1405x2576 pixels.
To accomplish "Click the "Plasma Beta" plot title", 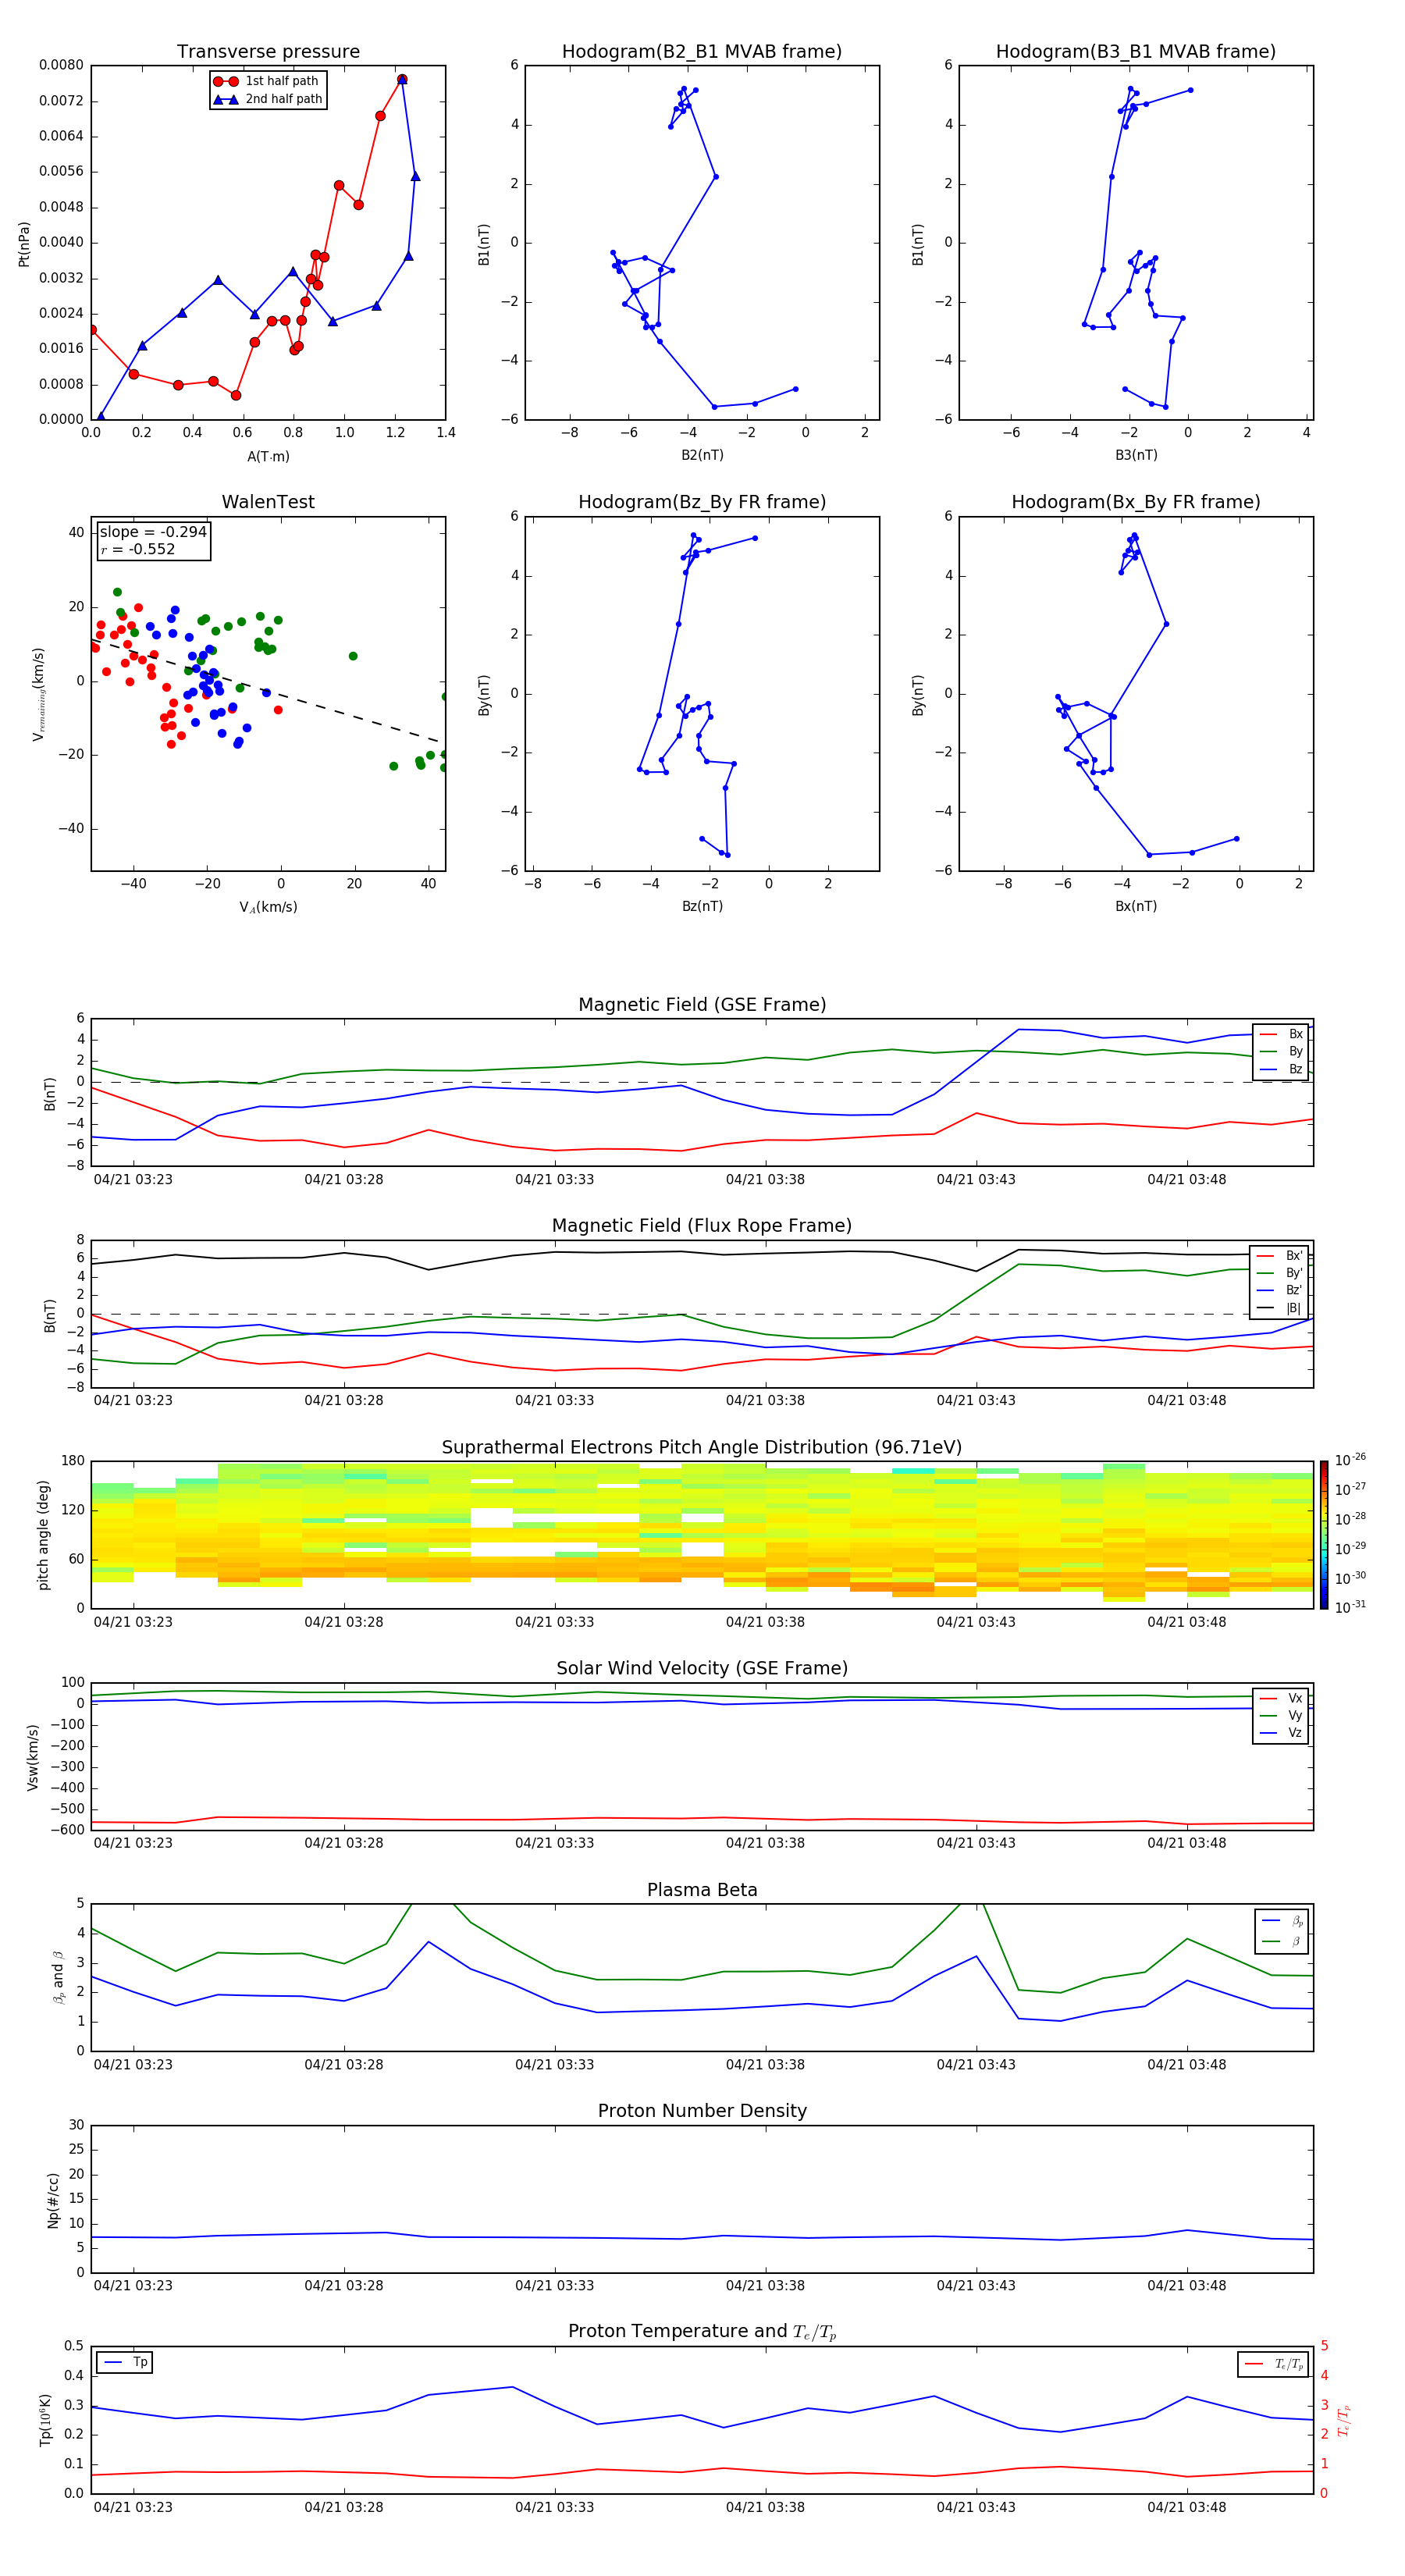I will point(702,1891).
